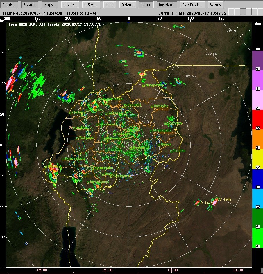Click the red 45–50 dBZ legend swatch

tap(257, 120)
